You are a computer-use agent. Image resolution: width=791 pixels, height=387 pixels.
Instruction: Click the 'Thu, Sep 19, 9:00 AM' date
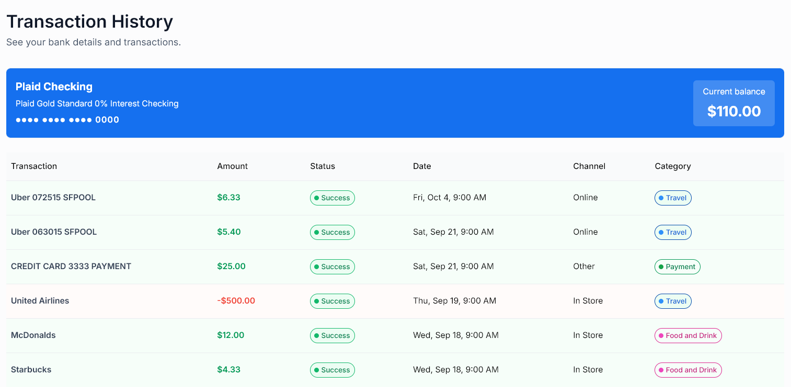454,301
